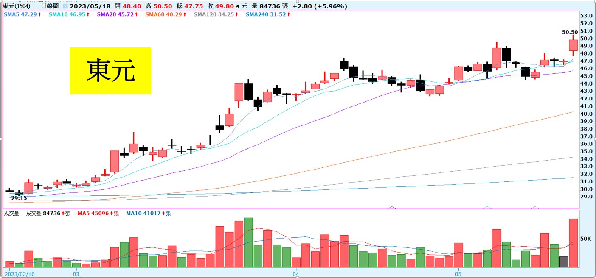Click the 50K mark on volume axis
The image size is (596, 278).
point(586,239)
